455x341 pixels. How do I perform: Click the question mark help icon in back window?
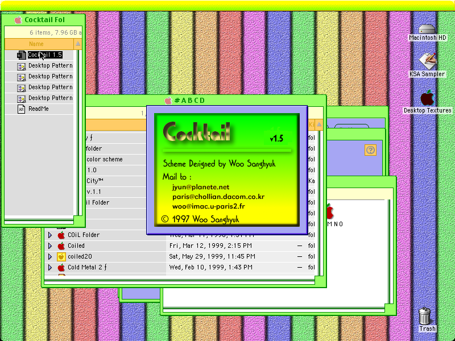tap(370, 150)
